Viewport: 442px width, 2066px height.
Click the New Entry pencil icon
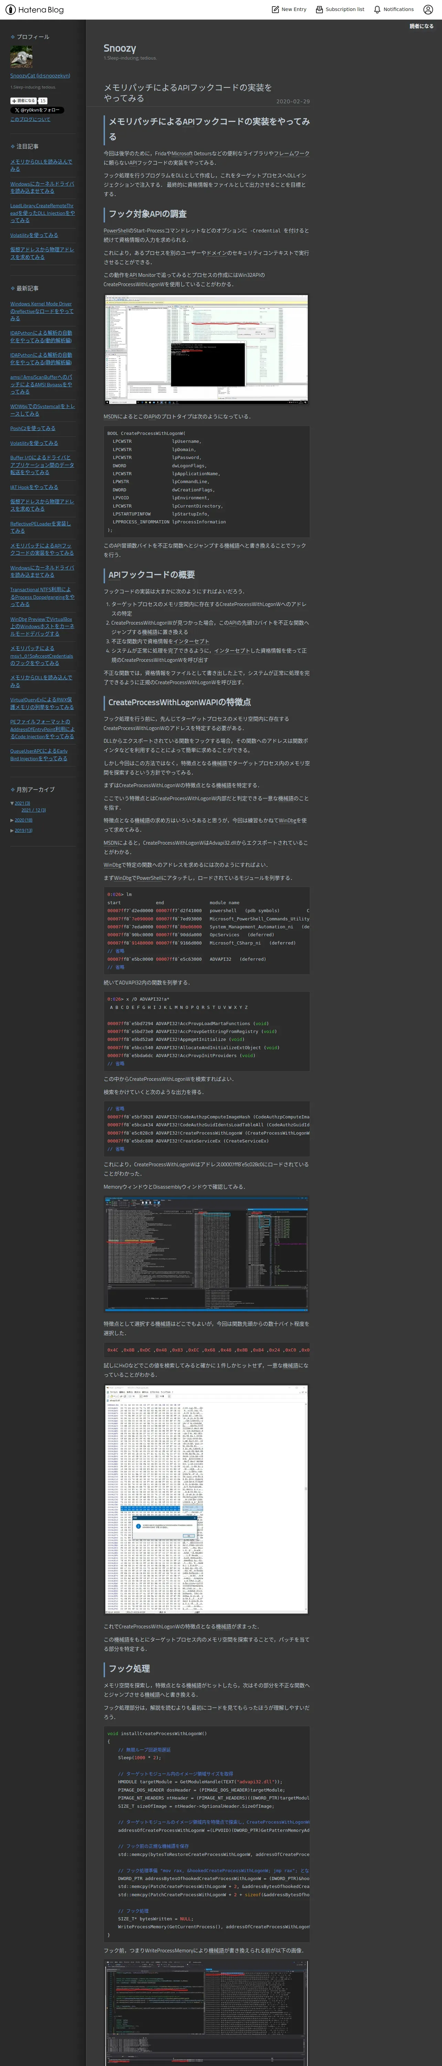pyautogui.click(x=275, y=10)
